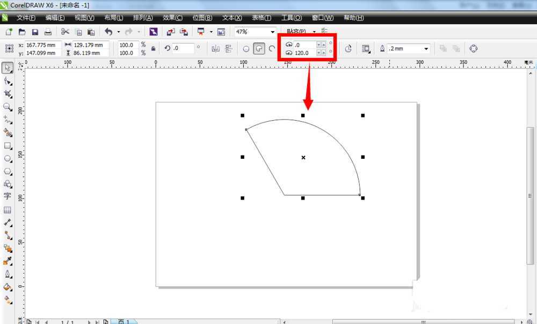Switch shape to Pie mode
The height and width of the screenshot is (324, 537).
259,49
